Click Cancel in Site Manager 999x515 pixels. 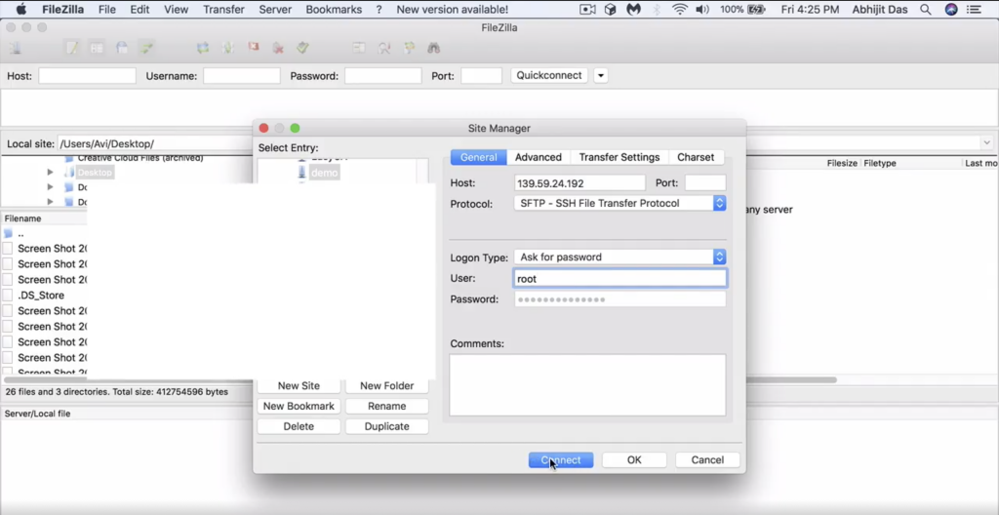[x=707, y=460]
